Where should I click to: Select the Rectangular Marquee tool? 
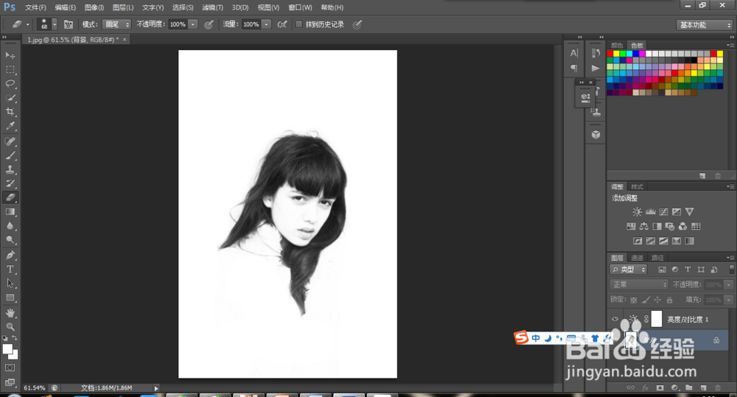point(10,69)
